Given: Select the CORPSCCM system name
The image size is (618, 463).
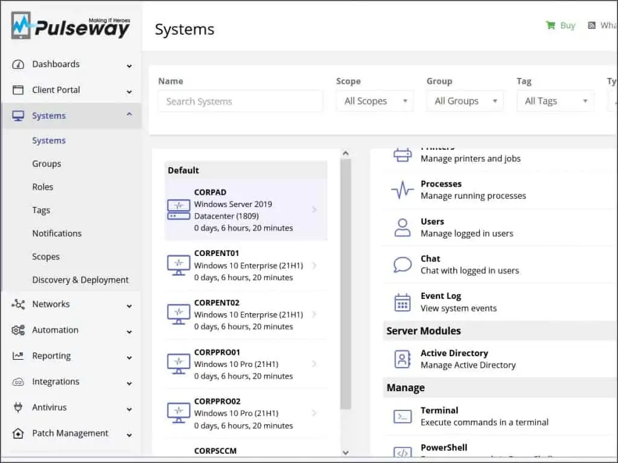Looking at the screenshot, I should coord(215,451).
